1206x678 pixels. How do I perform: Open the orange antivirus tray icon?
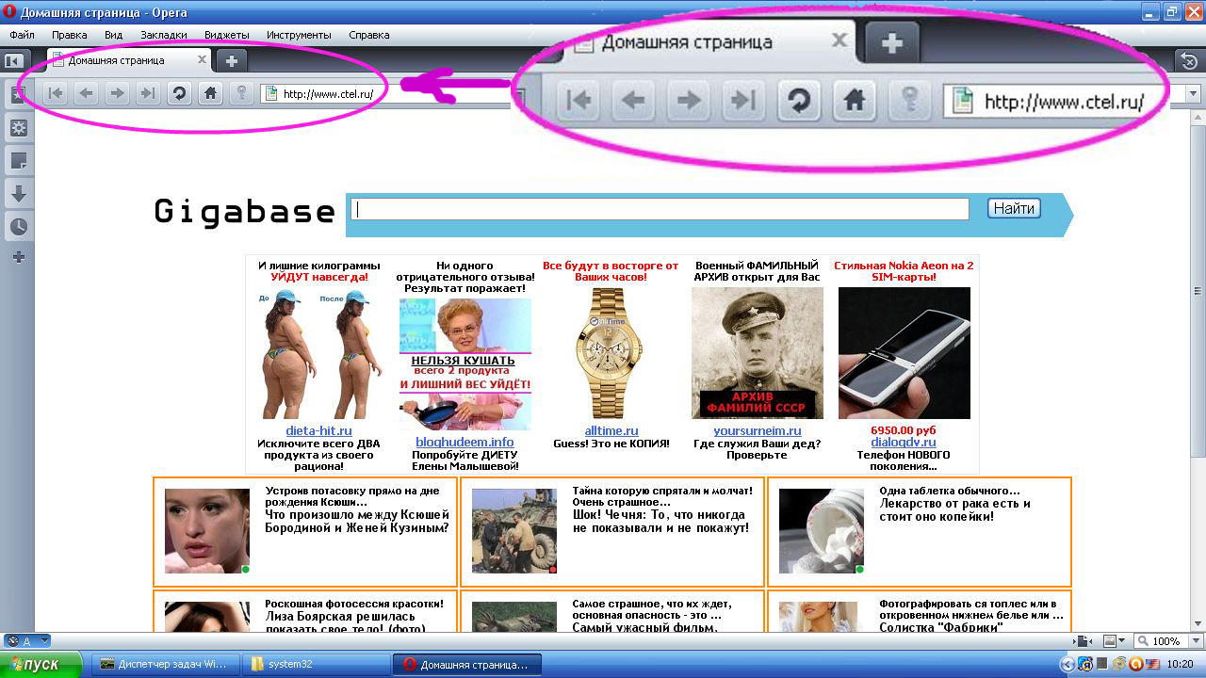coord(1134,664)
